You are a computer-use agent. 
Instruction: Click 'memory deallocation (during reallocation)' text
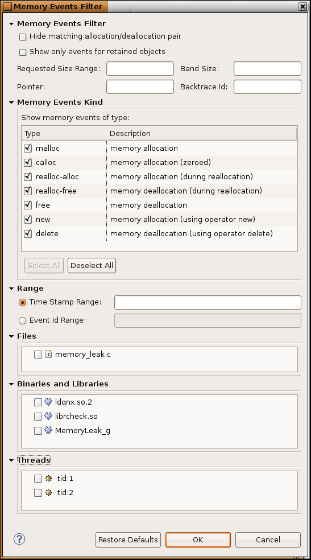click(x=186, y=191)
